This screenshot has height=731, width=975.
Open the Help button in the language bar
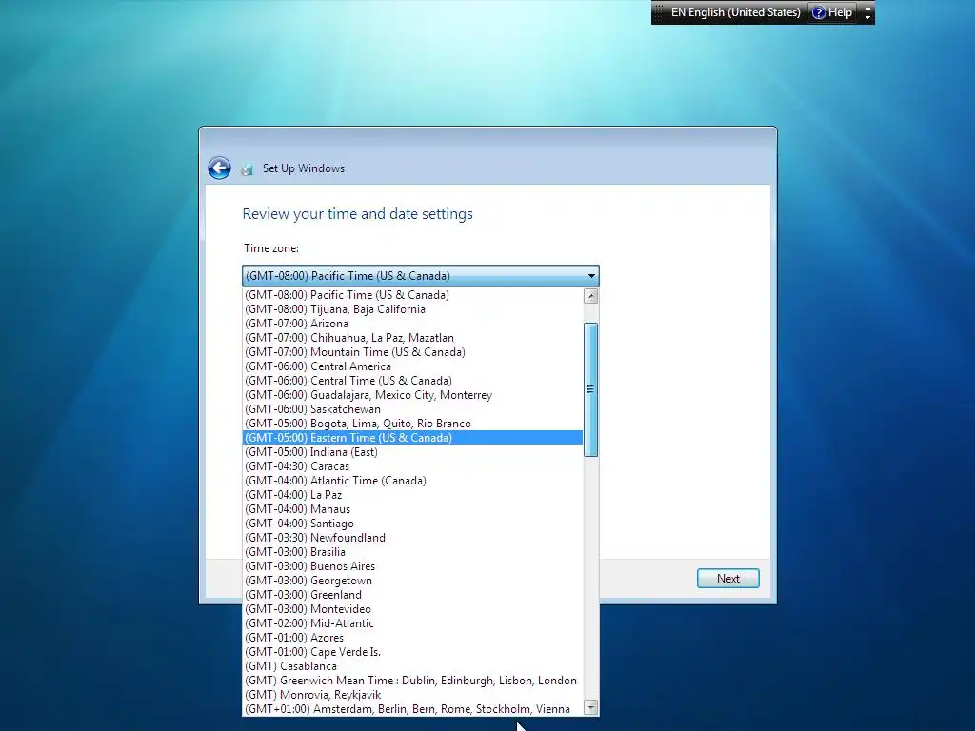[832, 12]
